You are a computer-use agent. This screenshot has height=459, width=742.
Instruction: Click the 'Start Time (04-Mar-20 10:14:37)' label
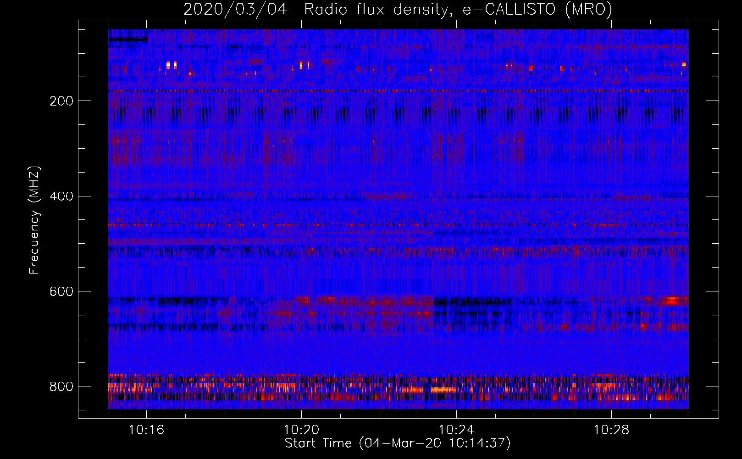click(x=398, y=443)
